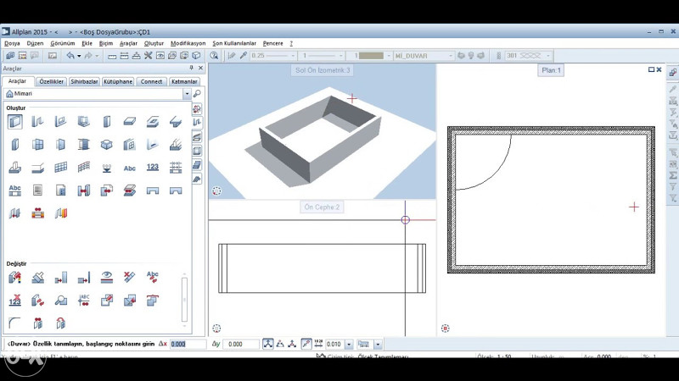Toggle view navigation mode in Ön Cephe view
The width and height of the screenshot is (679, 381).
[x=216, y=329]
